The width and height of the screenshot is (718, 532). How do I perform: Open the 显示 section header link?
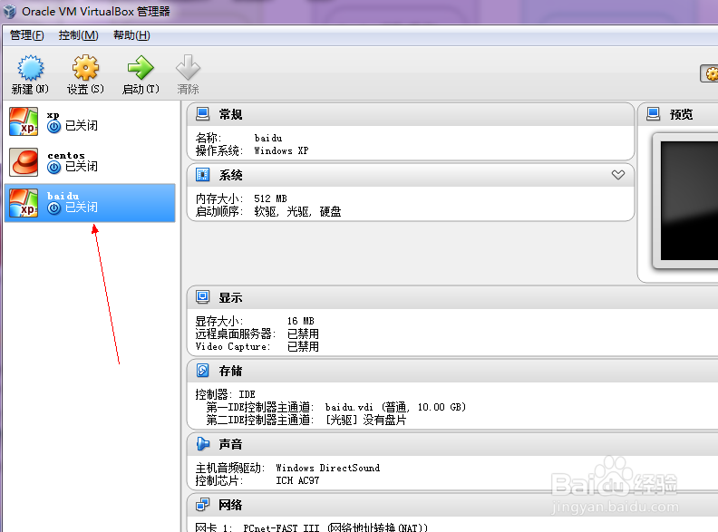[x=230, y=297]
